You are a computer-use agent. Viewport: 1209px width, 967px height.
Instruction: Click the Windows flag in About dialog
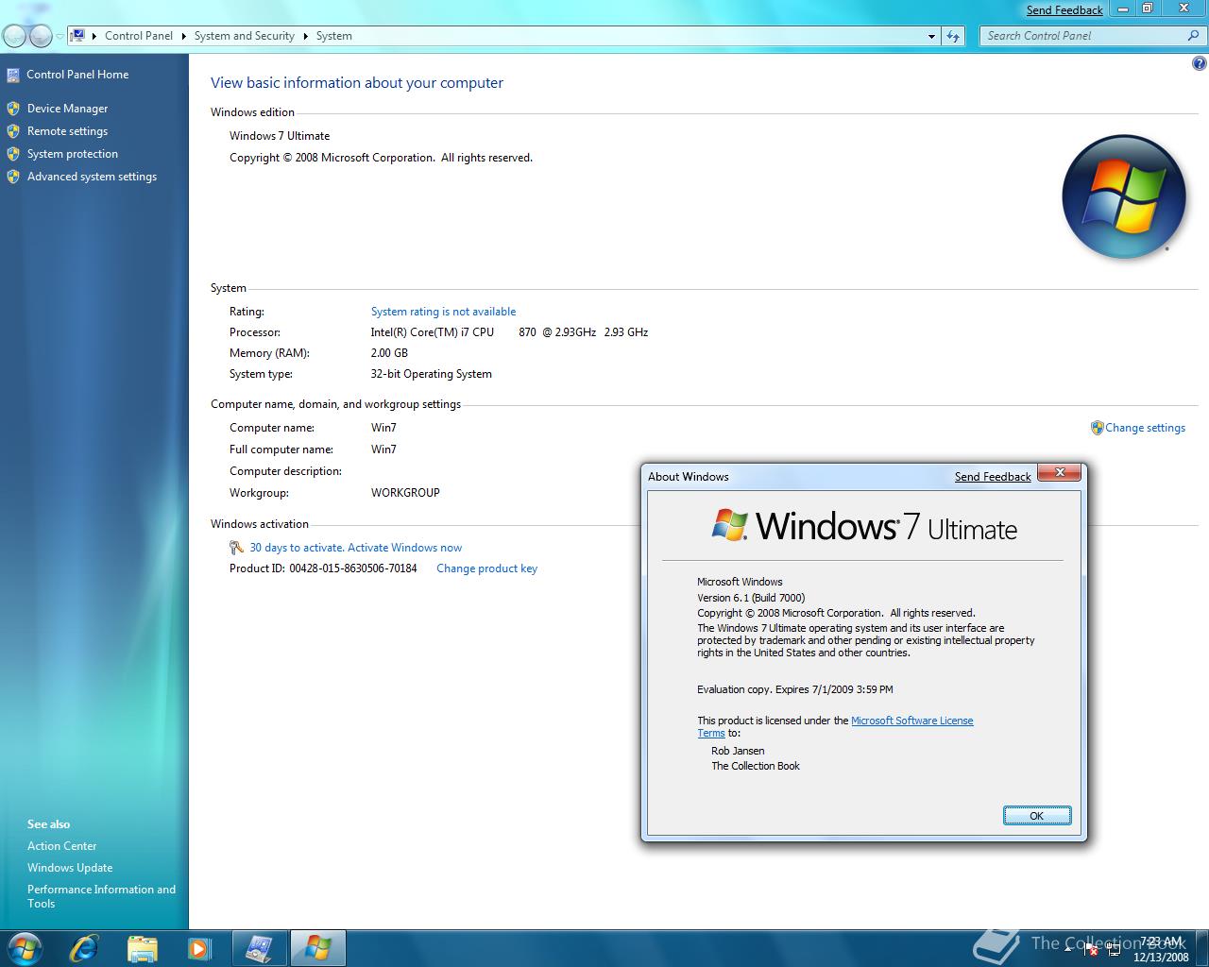(x=729, y=525)
